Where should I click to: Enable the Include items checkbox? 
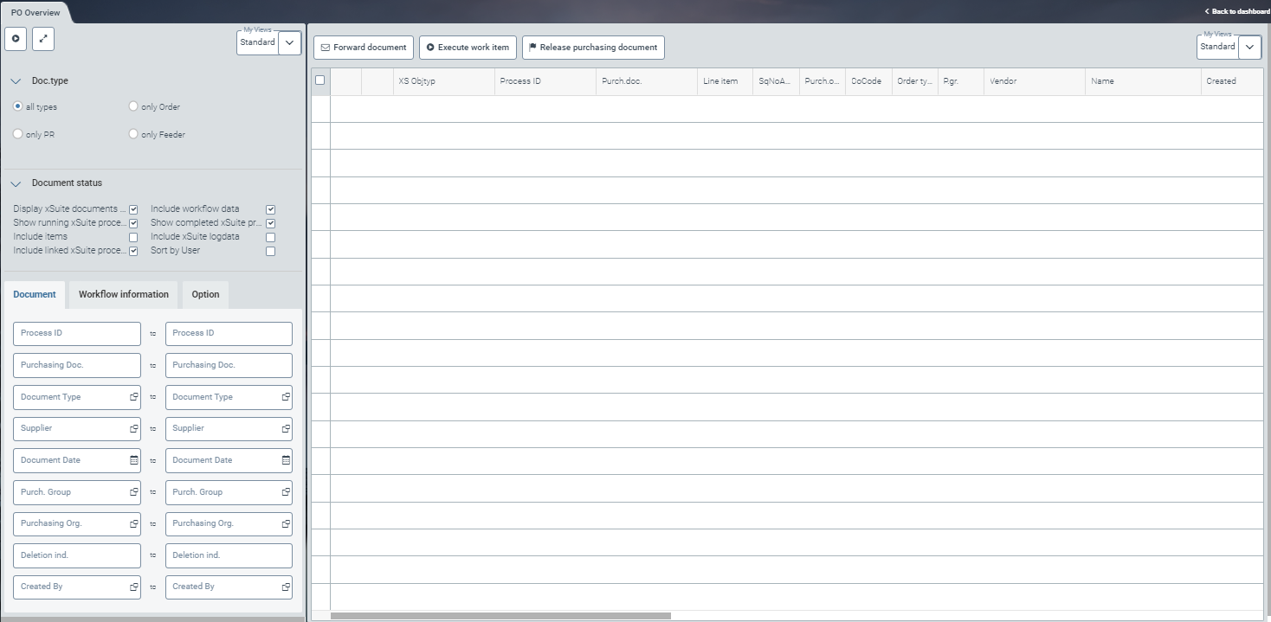pyautogui.click(x=133, y=236)
